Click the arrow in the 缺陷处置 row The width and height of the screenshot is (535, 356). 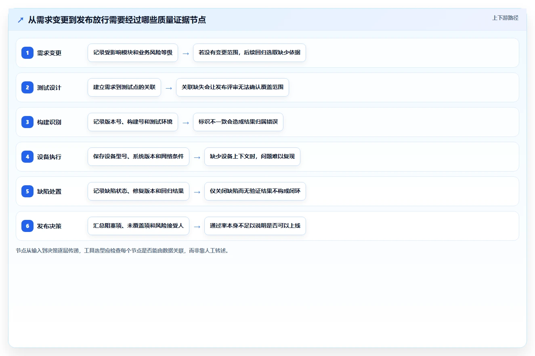coord(197,192)
